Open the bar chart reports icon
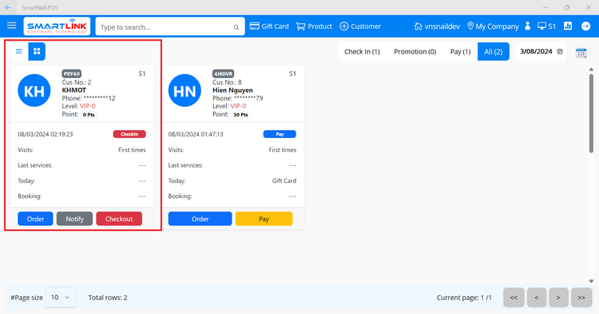Image resolution: width=599 pixels, height=314 pixels. 568,26
